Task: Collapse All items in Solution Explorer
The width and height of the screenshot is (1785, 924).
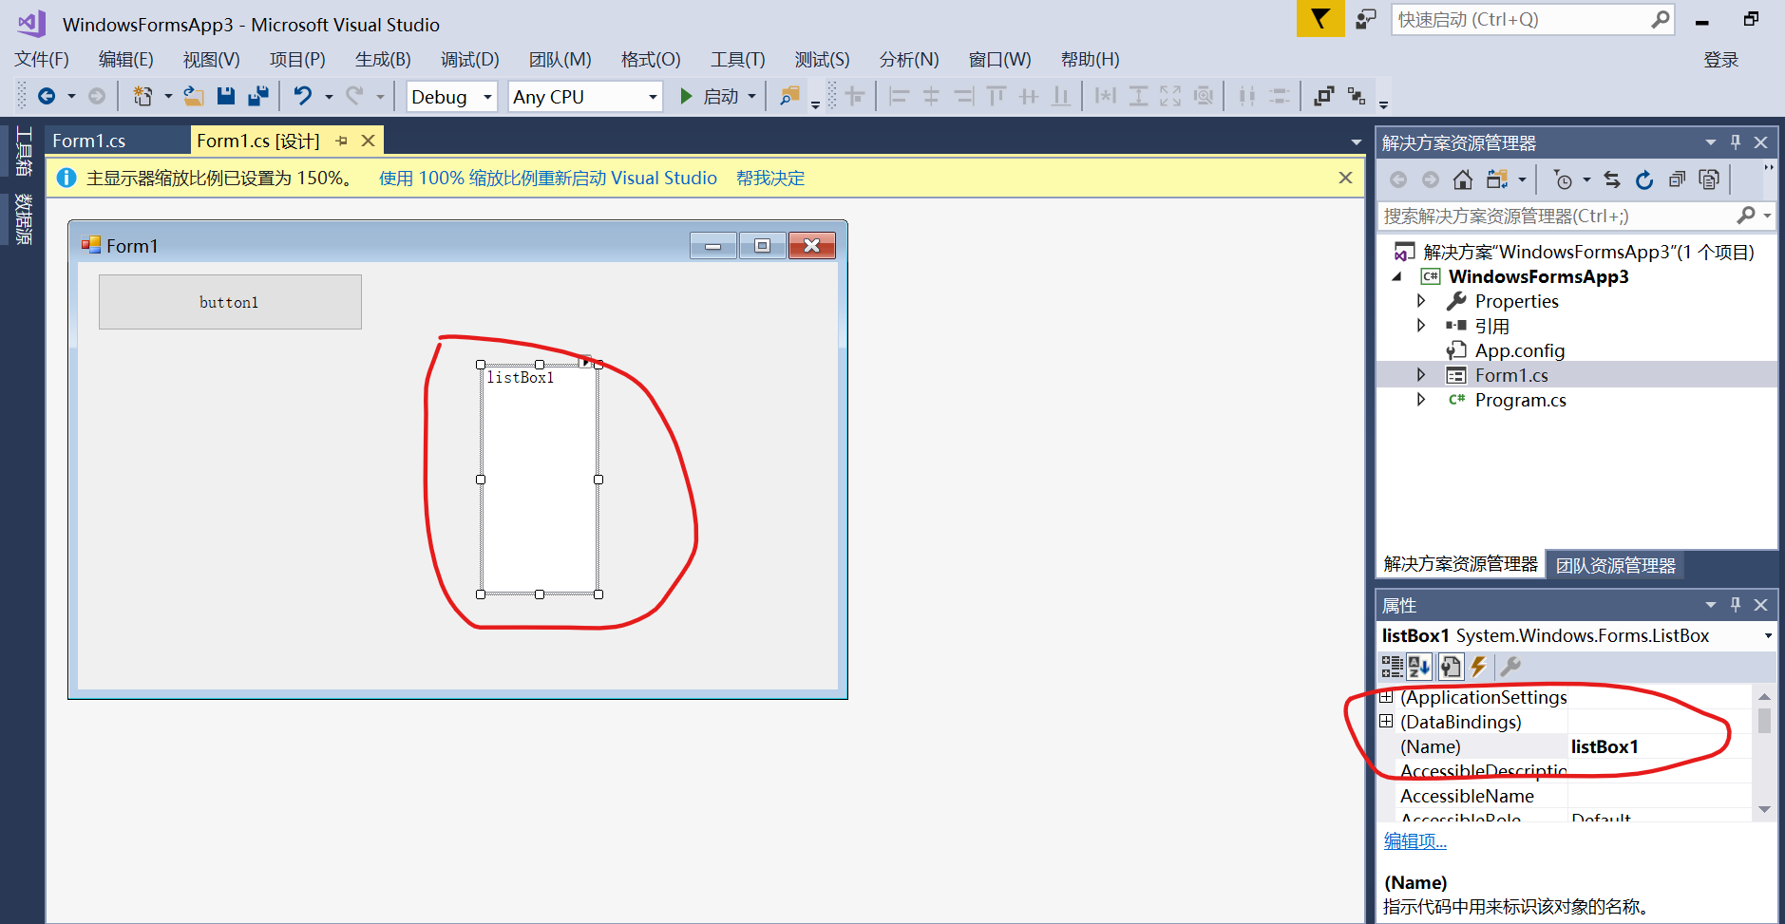Action: click(x=1677, y=179)
